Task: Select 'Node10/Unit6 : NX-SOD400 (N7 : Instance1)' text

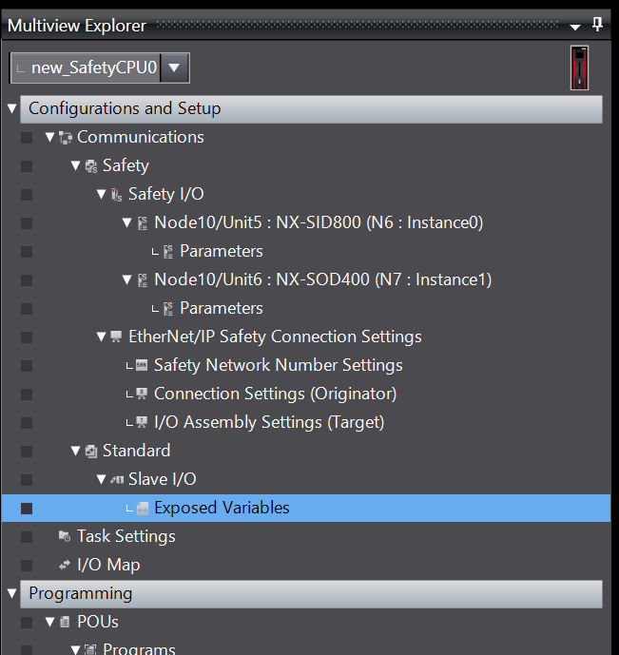Action: pyautogui.click(x=323, y=279)
